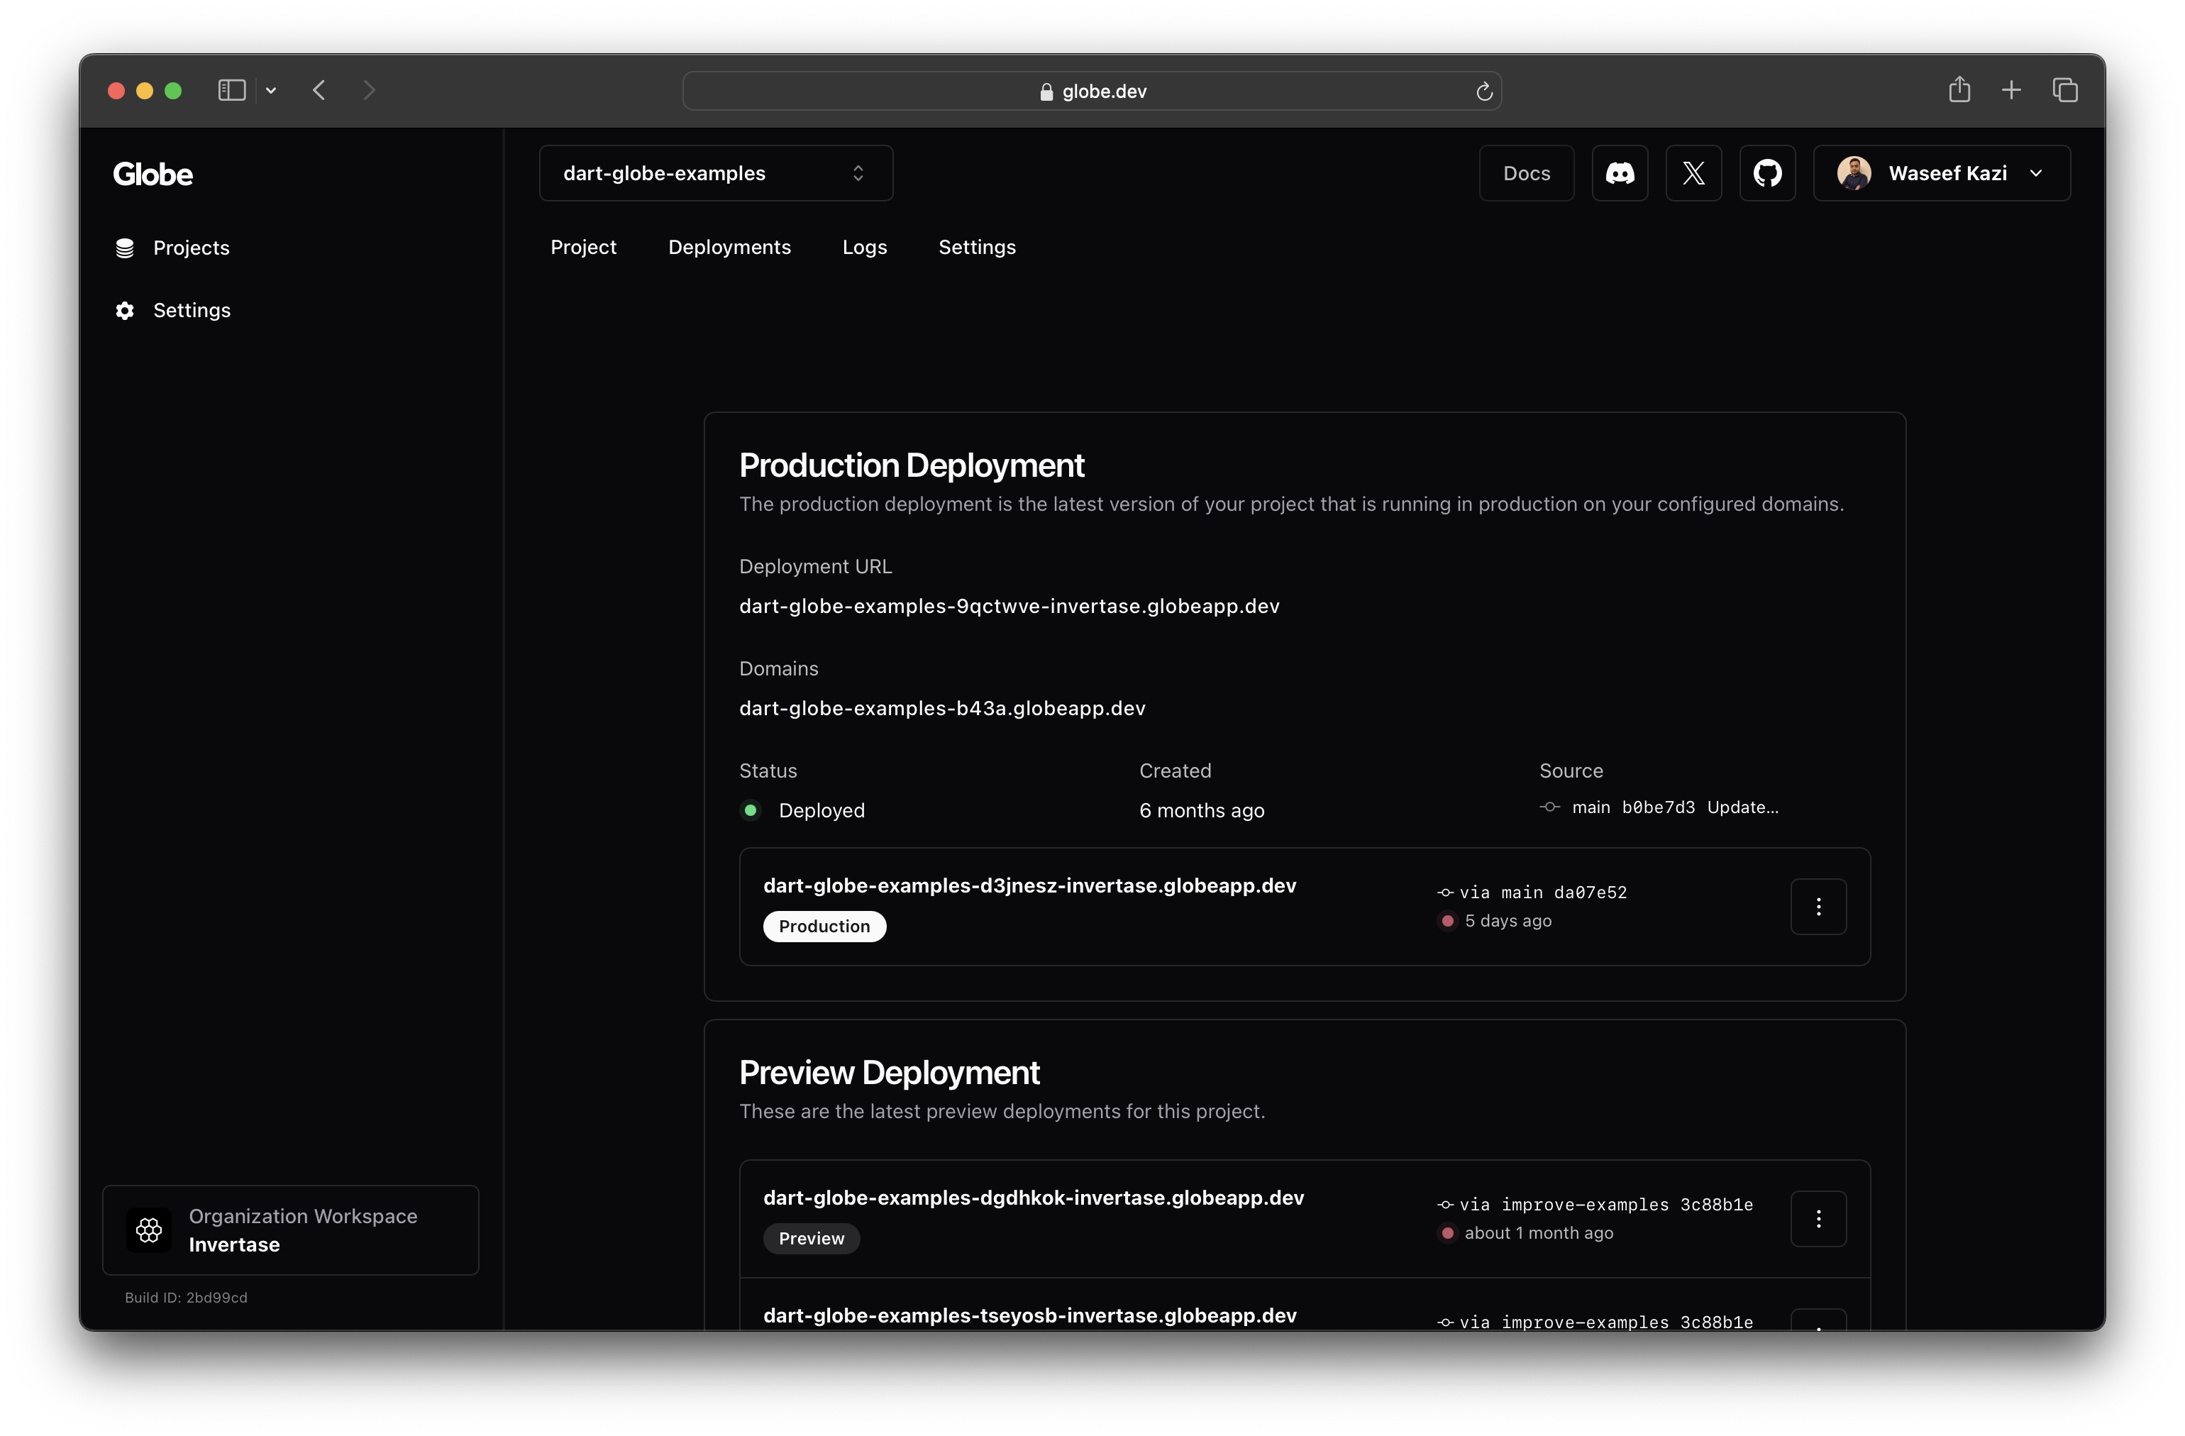The image size is (2185, 1436).
Task: Open the GitHub icon link
Action: [1767, 174]
